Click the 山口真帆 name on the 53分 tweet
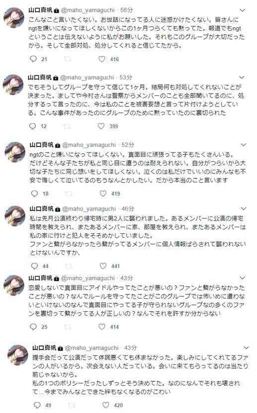 40,77
